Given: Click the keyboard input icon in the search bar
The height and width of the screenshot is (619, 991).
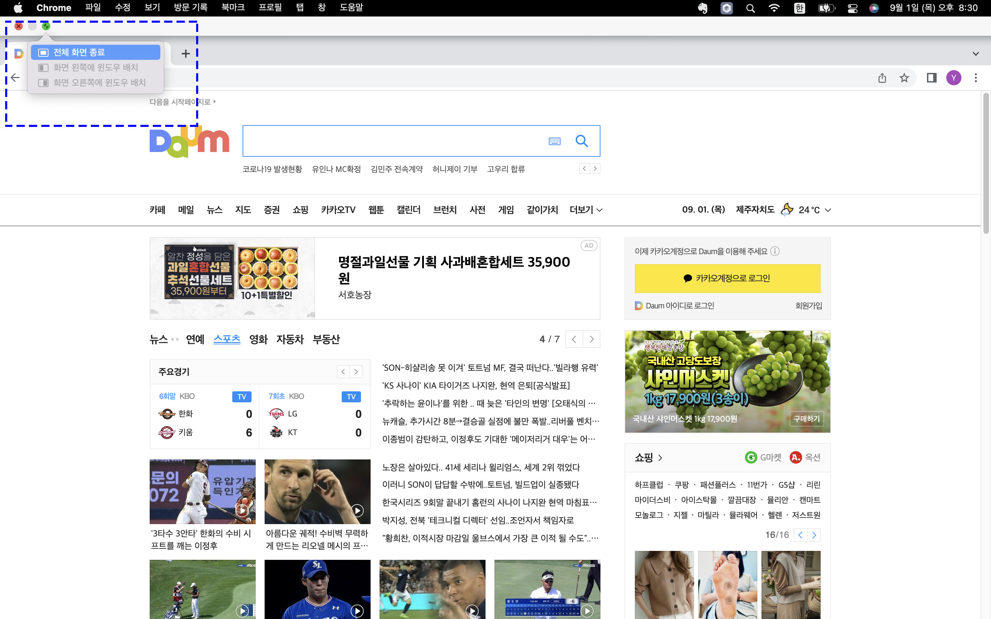Looking at the screenshot, I should click(555, 141).
